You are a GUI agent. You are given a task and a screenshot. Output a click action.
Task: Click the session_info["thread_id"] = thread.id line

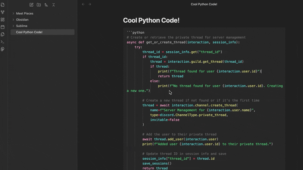pos(178,159)
